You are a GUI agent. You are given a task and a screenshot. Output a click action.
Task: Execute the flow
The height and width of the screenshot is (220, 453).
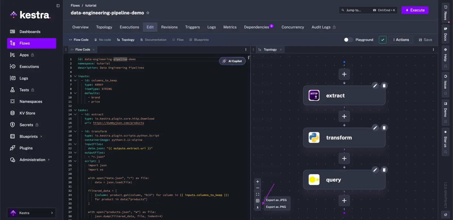coord(415,10)
